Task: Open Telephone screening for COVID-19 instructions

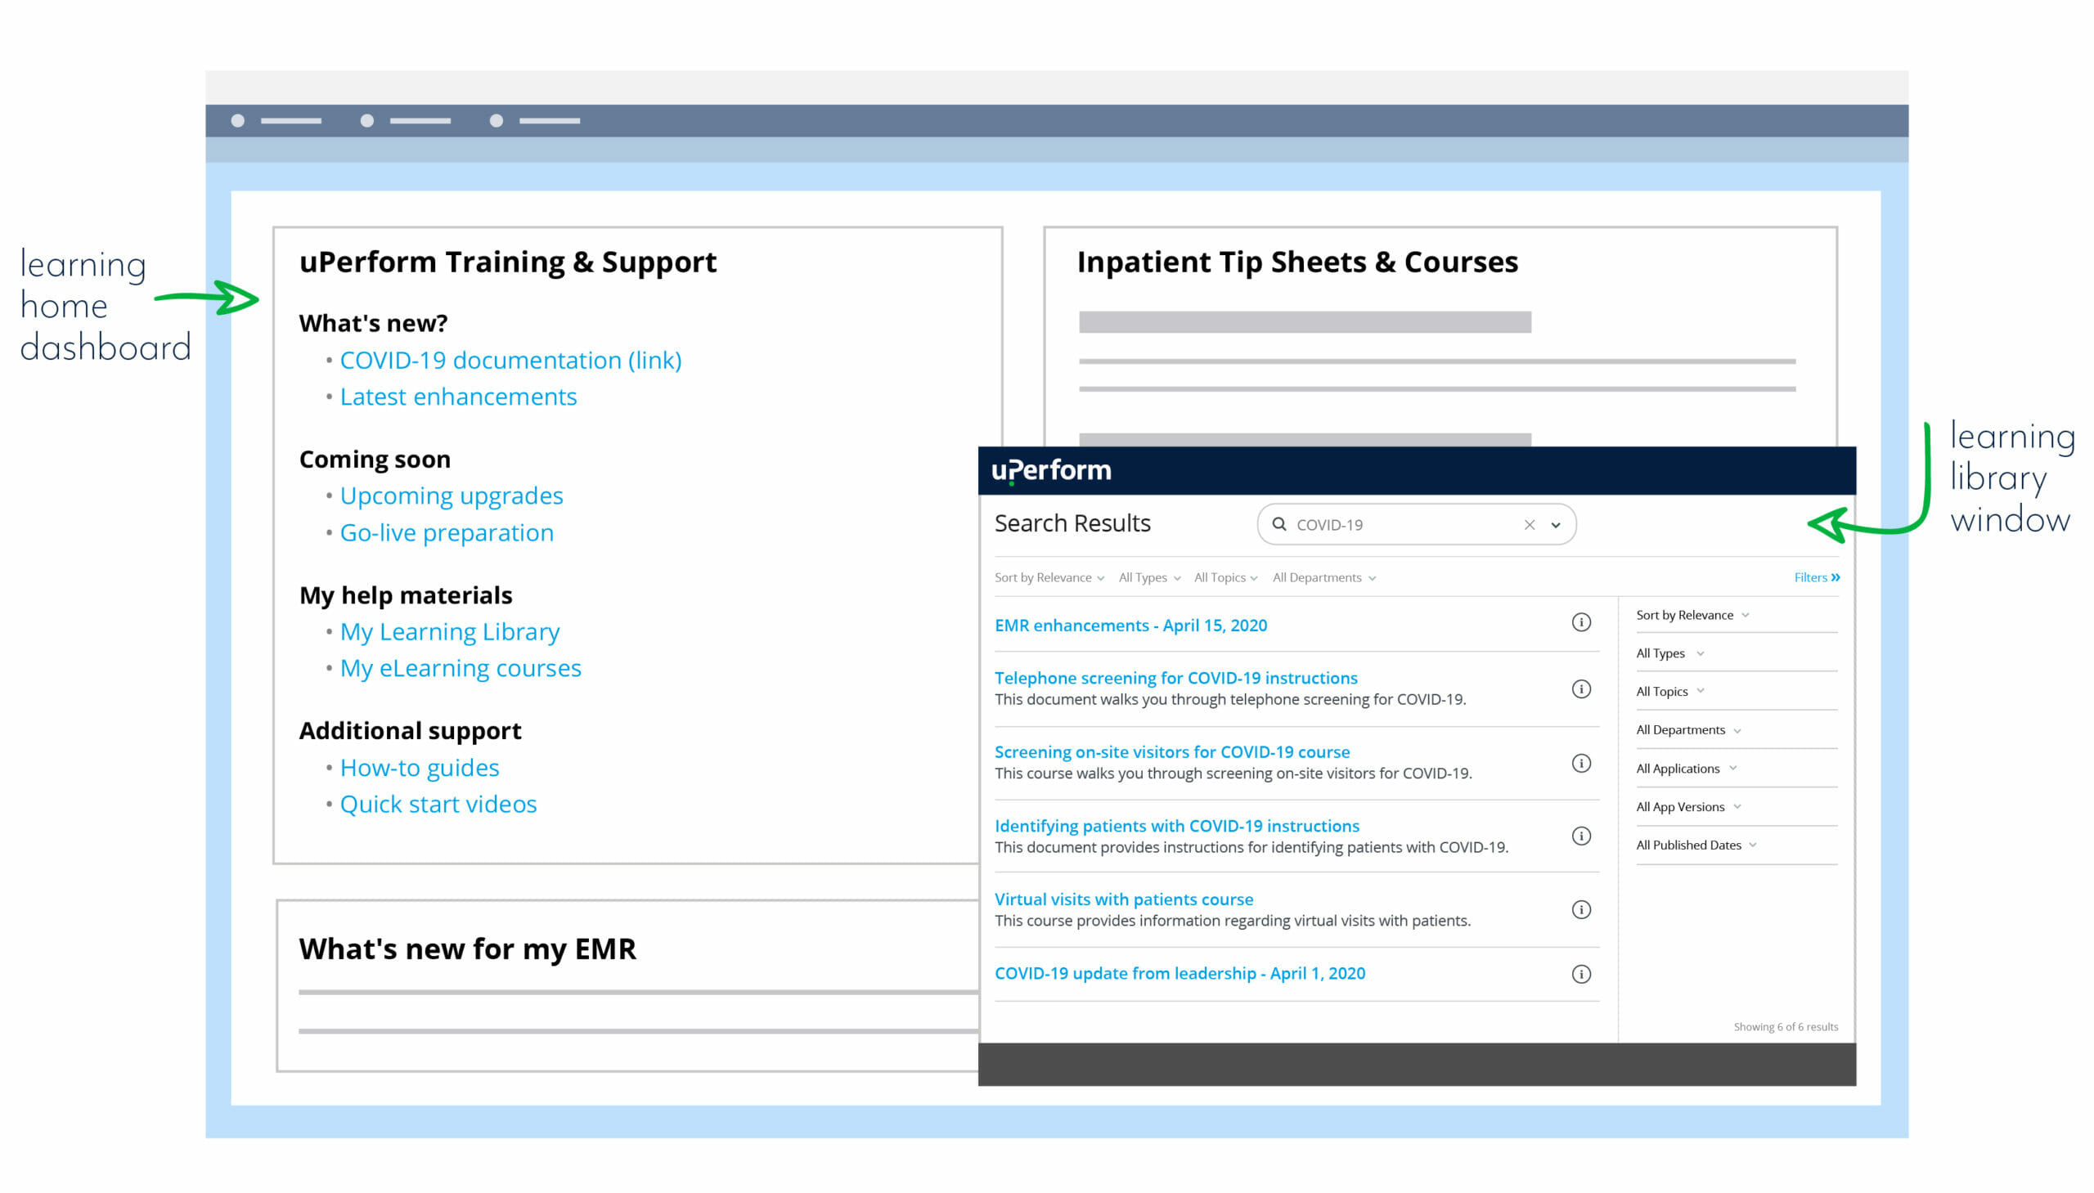Action: coord(1176,679)
